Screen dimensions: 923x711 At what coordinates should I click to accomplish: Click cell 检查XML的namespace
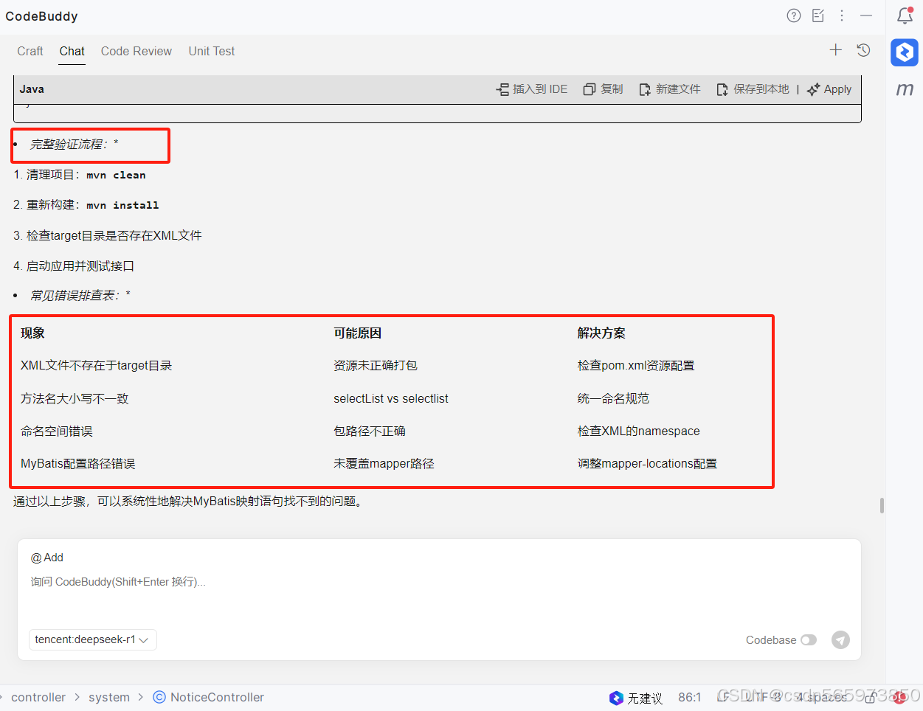(639, 431)
